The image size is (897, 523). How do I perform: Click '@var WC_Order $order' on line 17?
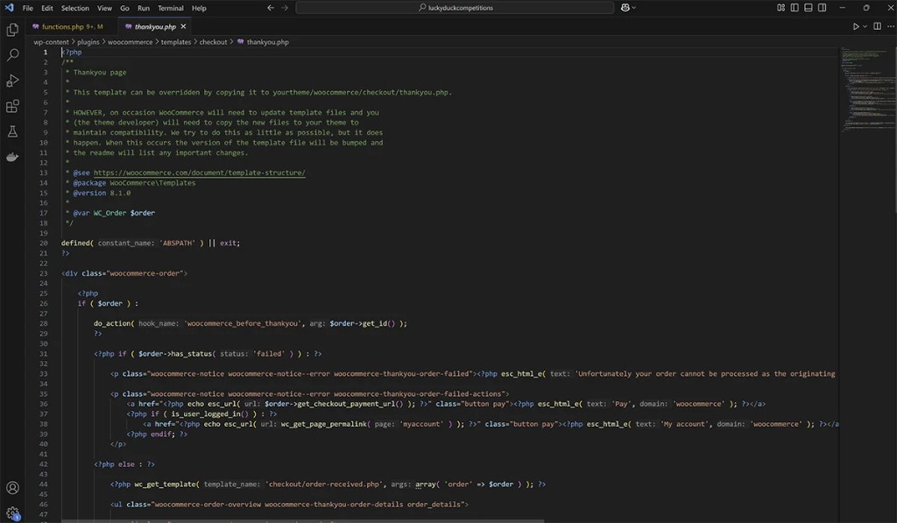pos(114,213)
